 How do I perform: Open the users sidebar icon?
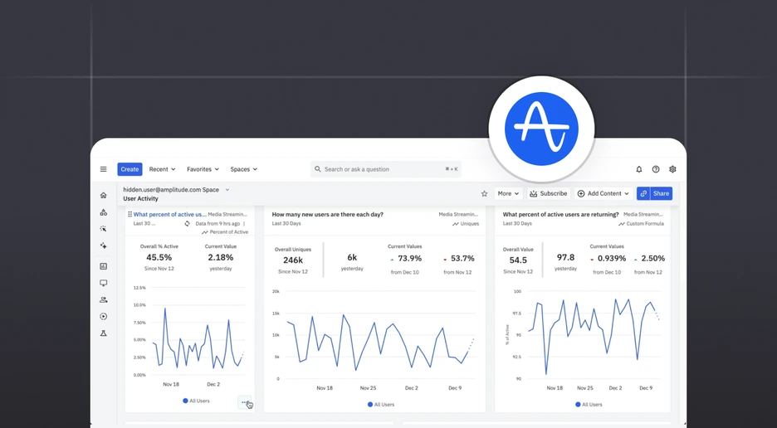[x=104, y=299]
